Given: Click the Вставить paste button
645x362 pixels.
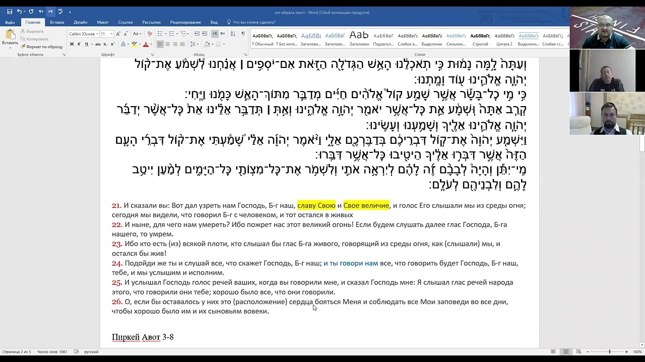Looking at the screenshot, I should [x=10, y=38].
